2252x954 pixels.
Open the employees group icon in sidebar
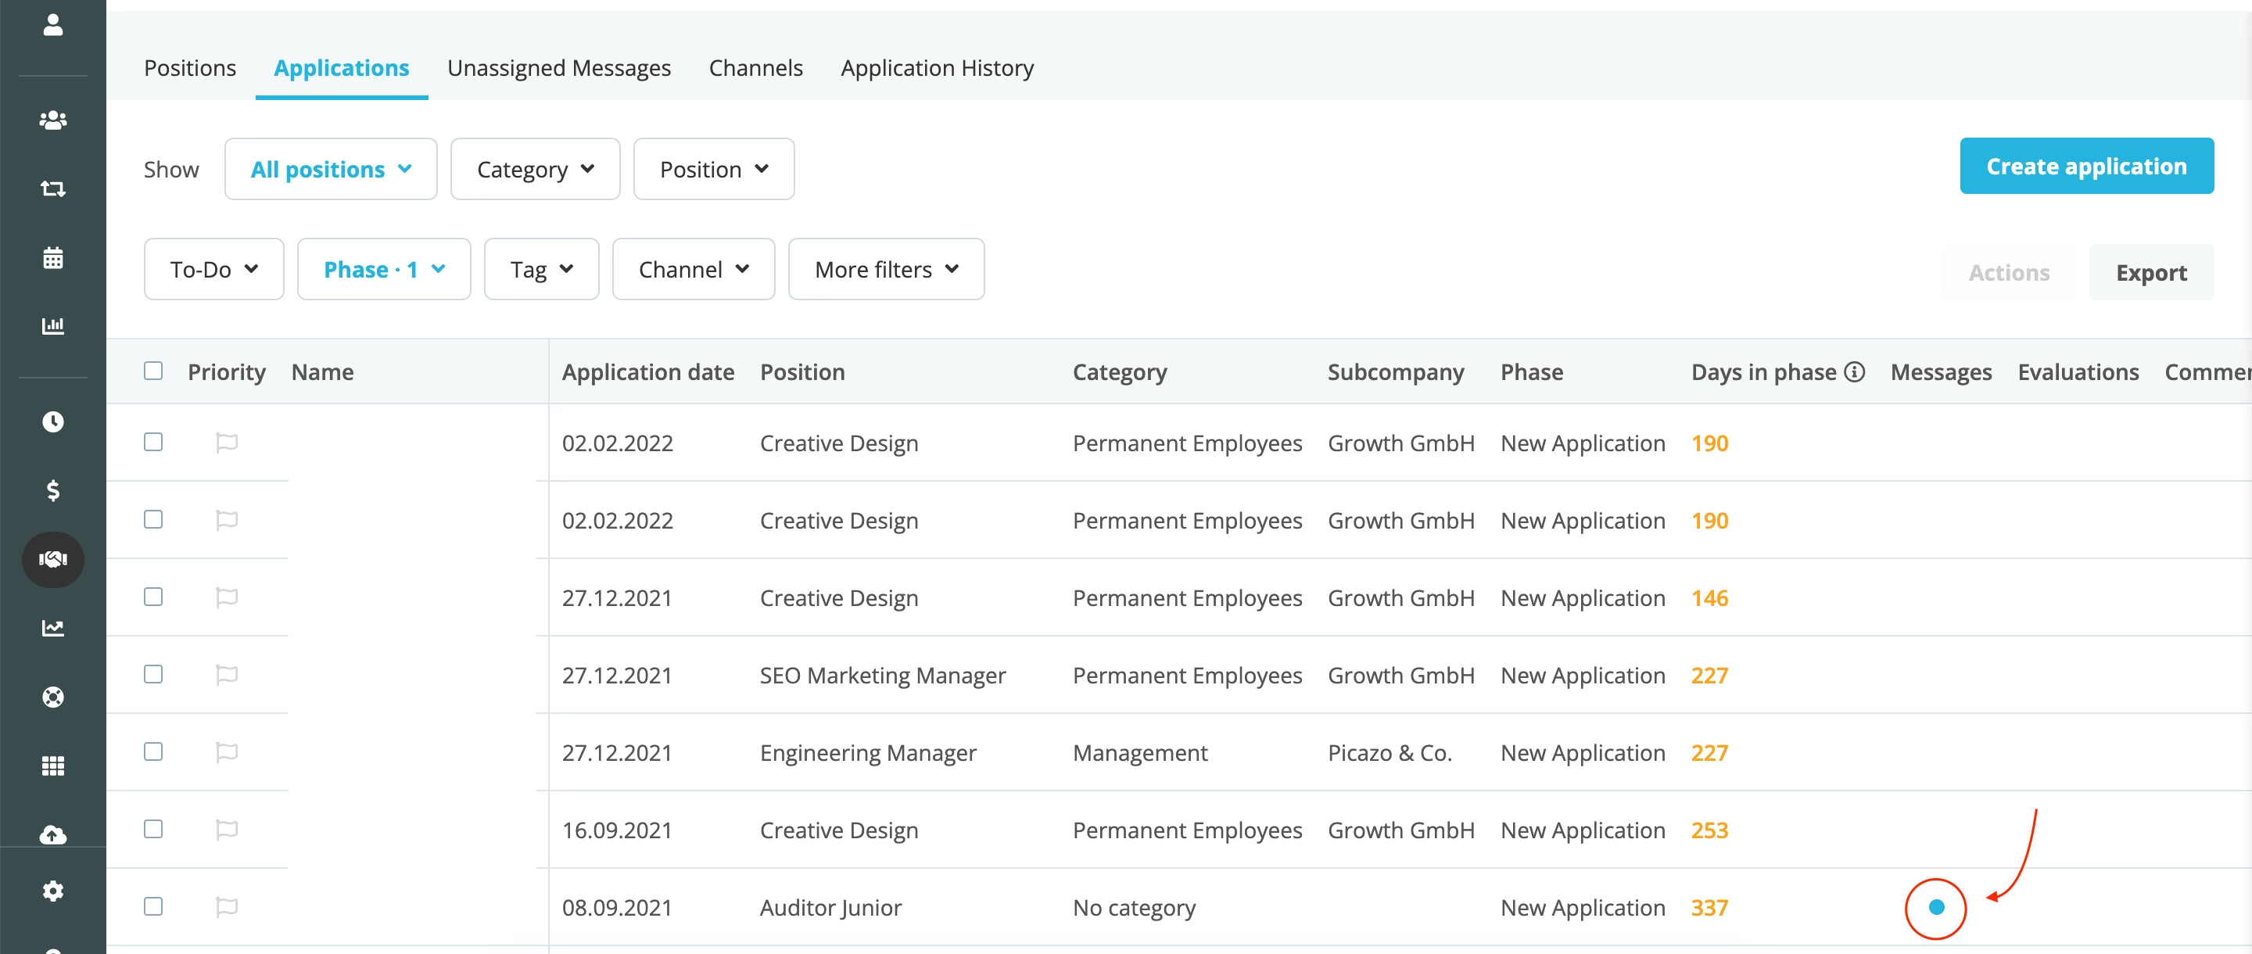tap(53, 120)
